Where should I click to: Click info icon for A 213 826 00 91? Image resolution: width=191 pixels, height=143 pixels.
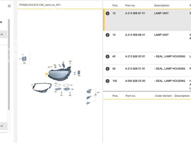tap(107, 56)
